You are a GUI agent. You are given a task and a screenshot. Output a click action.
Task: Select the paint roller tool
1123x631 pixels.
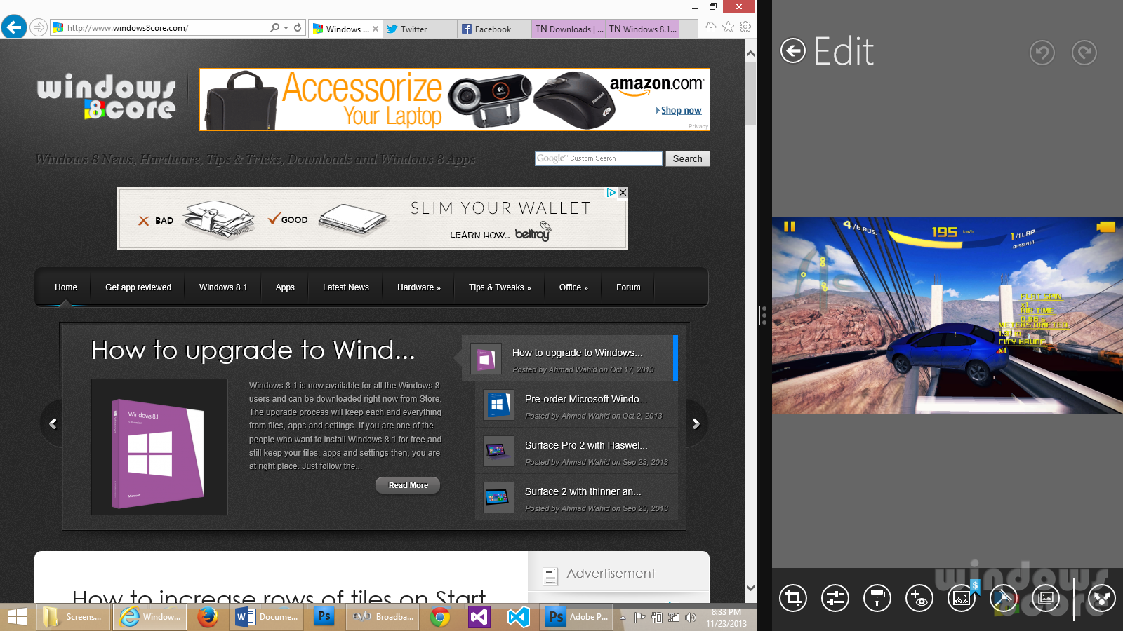tap(877, 598)
